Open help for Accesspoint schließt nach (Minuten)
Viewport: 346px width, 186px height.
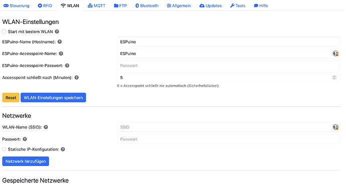click(76, 77)
